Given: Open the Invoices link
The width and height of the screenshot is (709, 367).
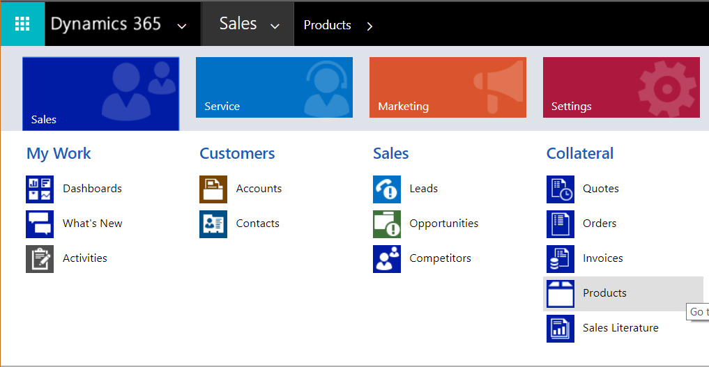Looking at the screenshot, I should click(x=603, y=258).
